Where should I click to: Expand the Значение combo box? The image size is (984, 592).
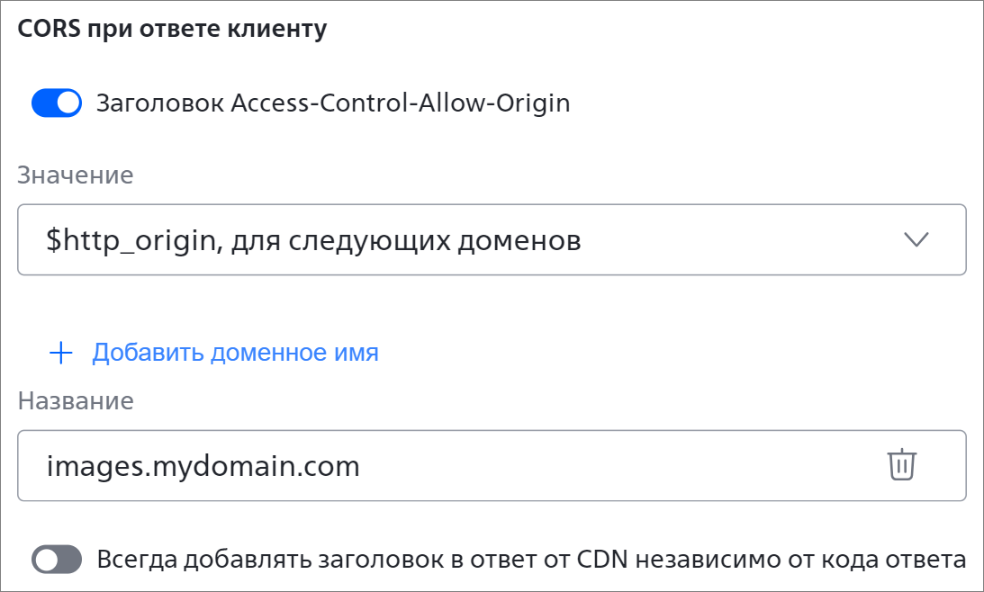point(492,239)
